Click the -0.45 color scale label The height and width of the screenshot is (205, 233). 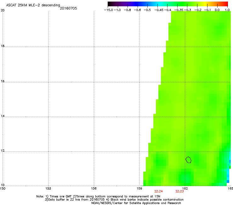159,10
